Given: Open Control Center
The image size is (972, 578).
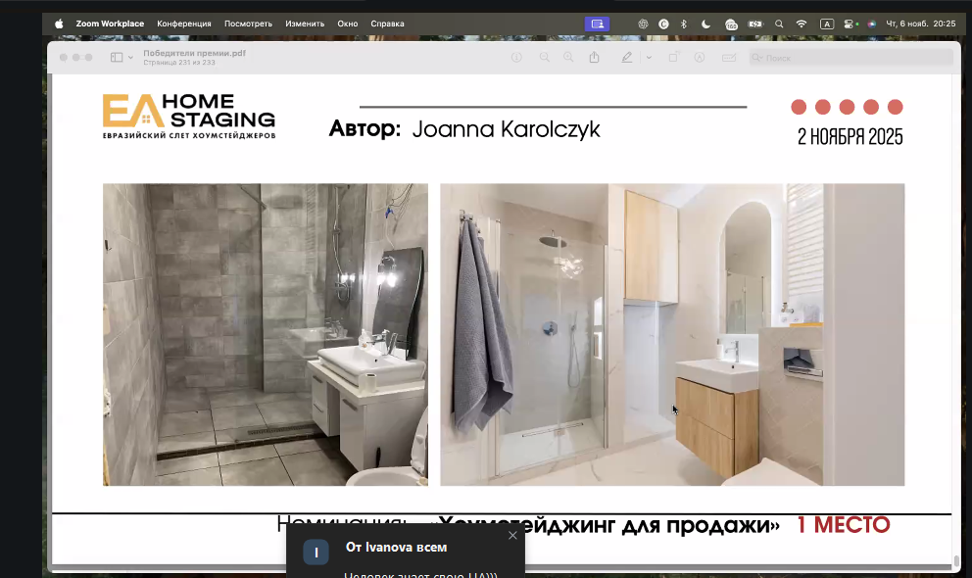Looking at the screenshot, I should [x=848, y=24].
